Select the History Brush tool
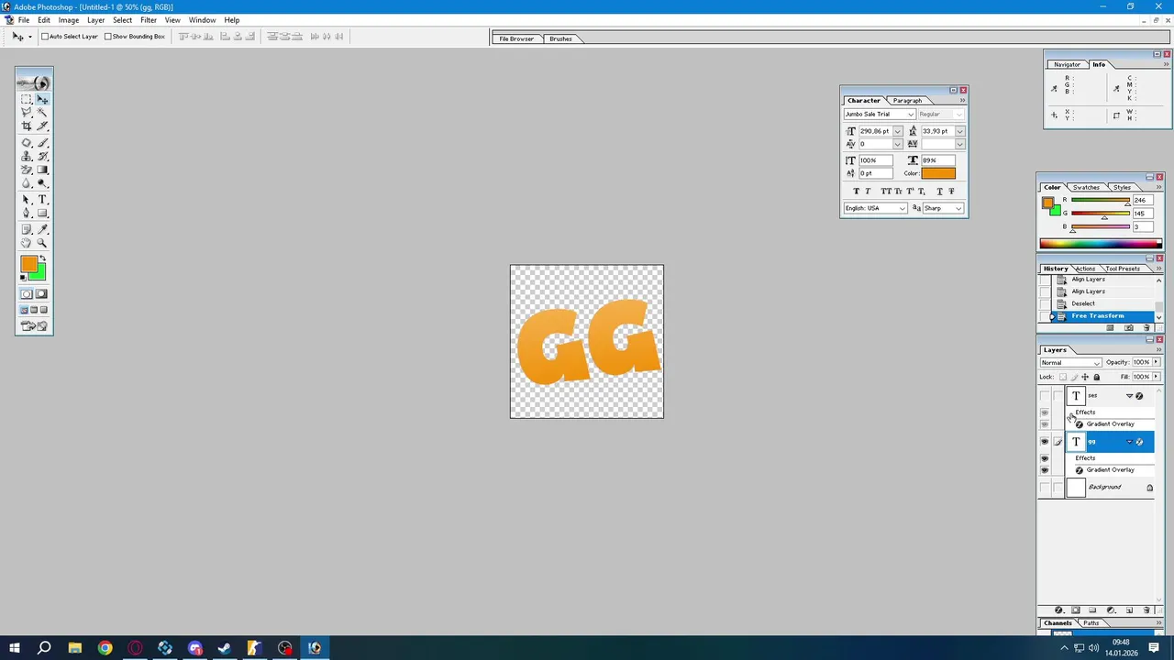The image size is (1174, 660). pyautogui.click(x=42, y=156)
